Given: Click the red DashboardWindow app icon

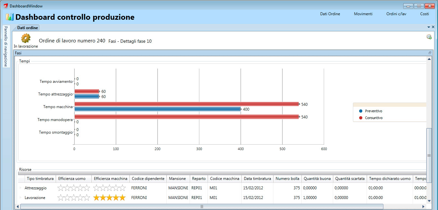Looking at the screenshot, I should 6,6.
